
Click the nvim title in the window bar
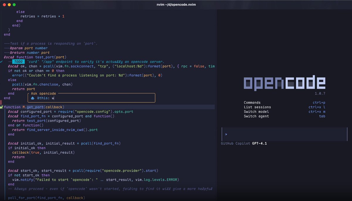click(176, 4)
